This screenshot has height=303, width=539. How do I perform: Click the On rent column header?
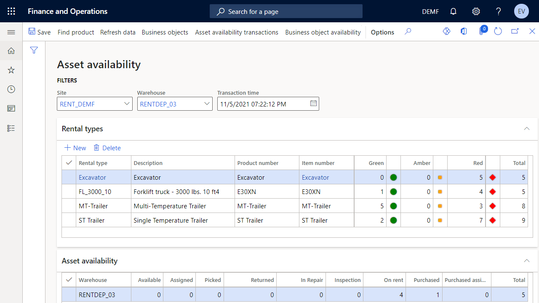(x=384, y=280)
